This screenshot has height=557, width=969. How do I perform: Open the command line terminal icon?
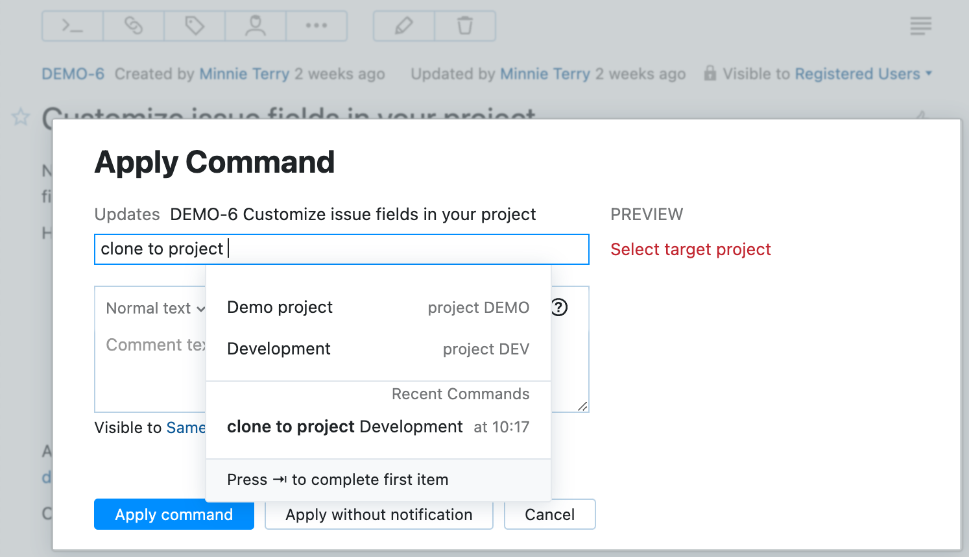[x=71, y=25]
